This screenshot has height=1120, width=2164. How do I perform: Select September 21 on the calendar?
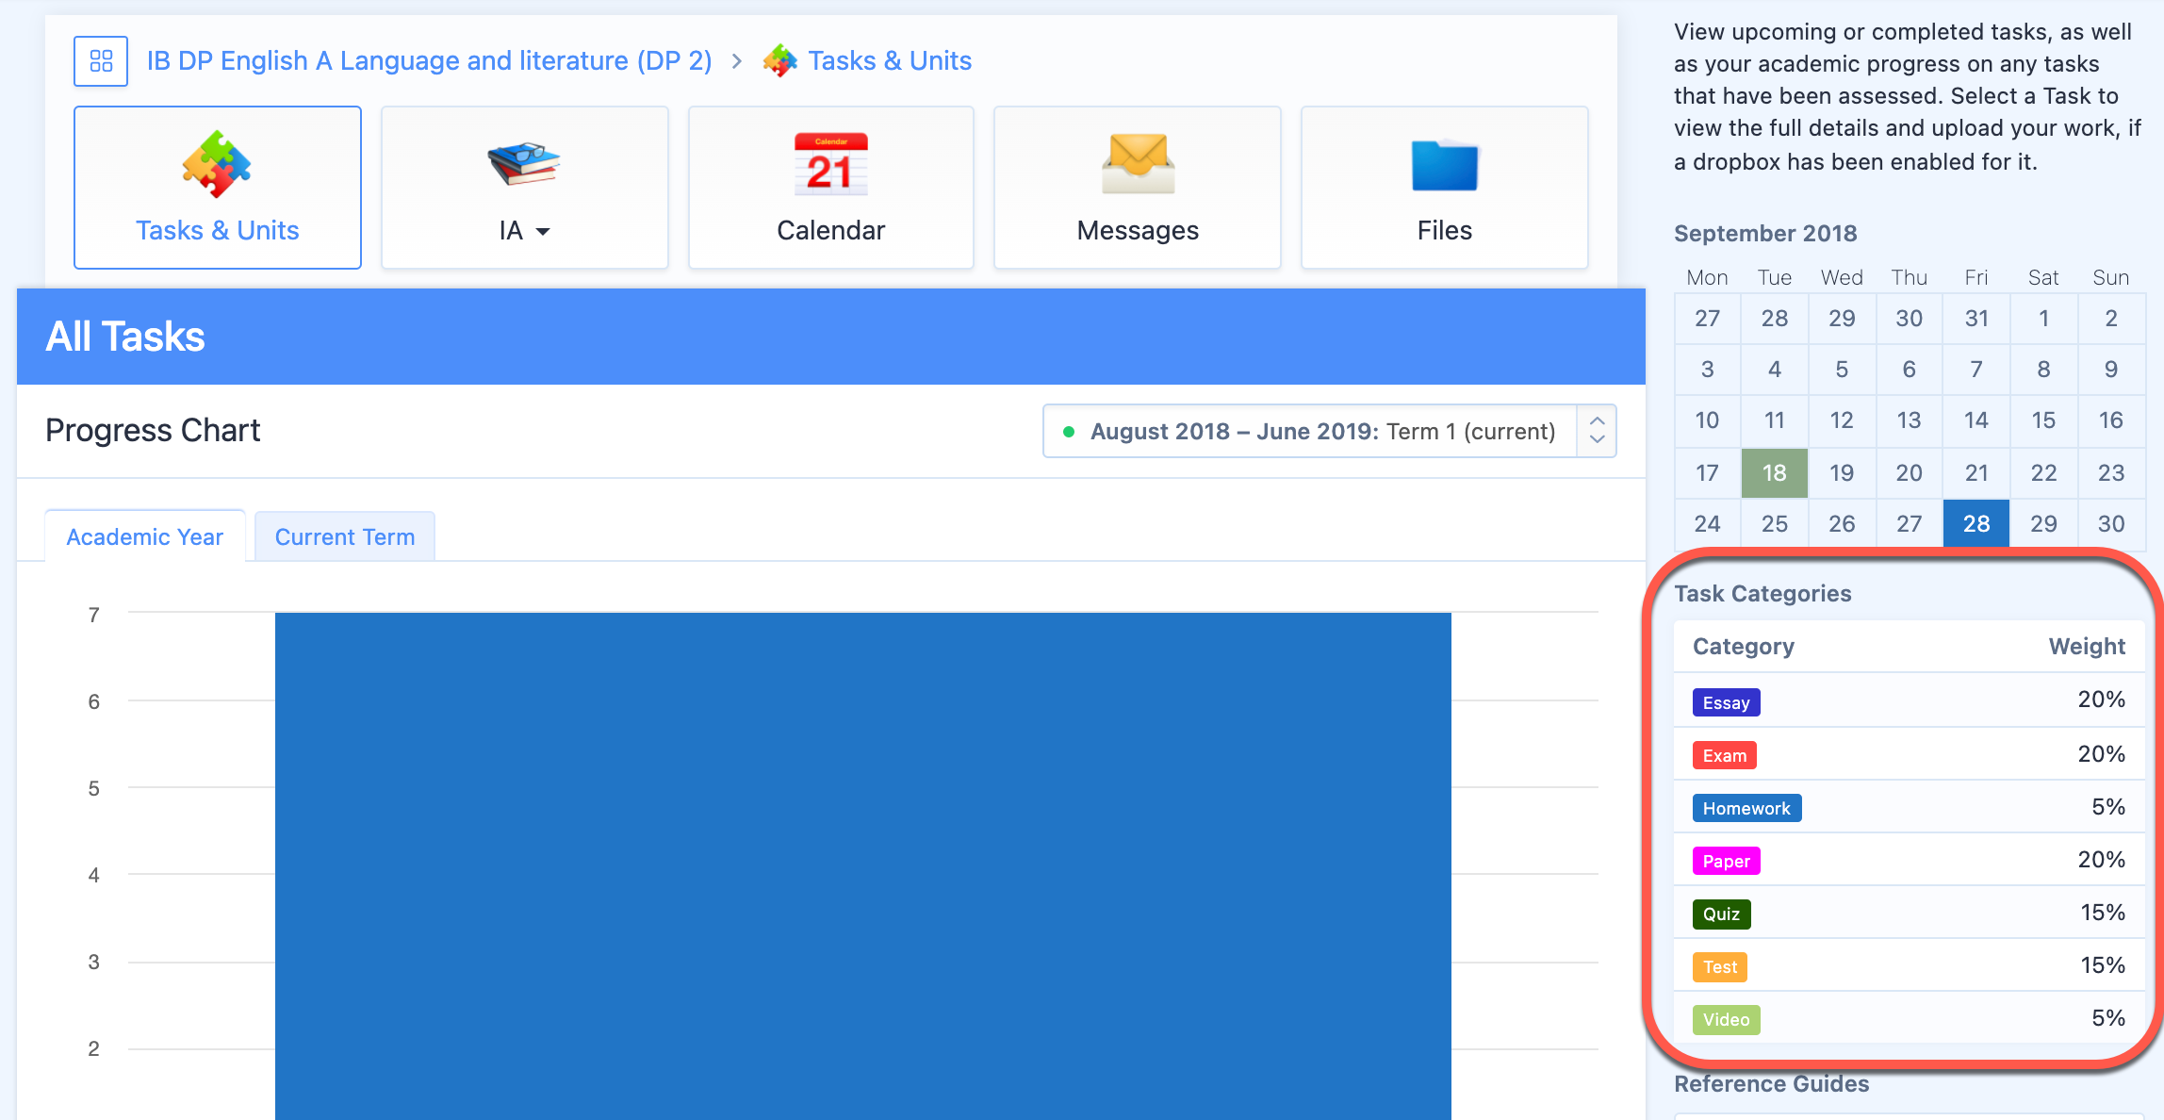coord(1975,472)
